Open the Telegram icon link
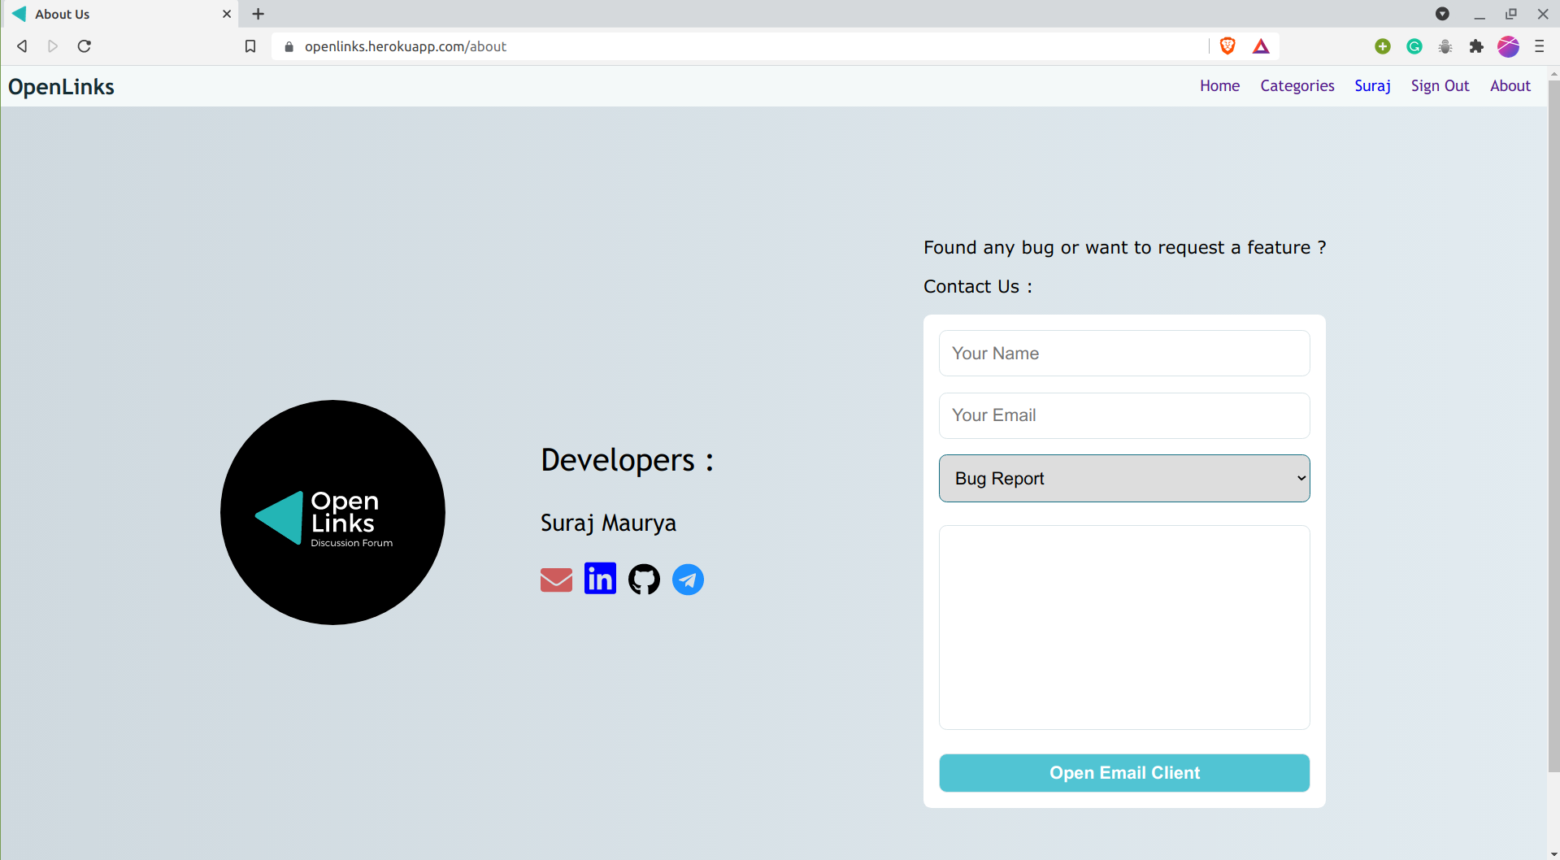 pyautogui.click(x=688, y=580)
